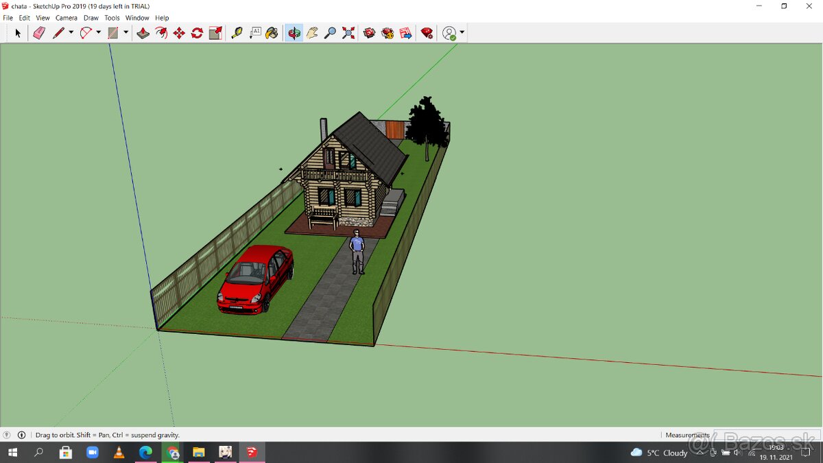Pick the Push/Pull tool
This screenshot has height=463, width=823.
143,33
